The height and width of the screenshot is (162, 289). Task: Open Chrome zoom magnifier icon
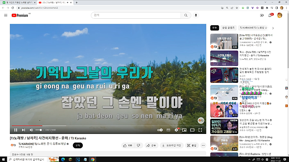click(227, 8)
